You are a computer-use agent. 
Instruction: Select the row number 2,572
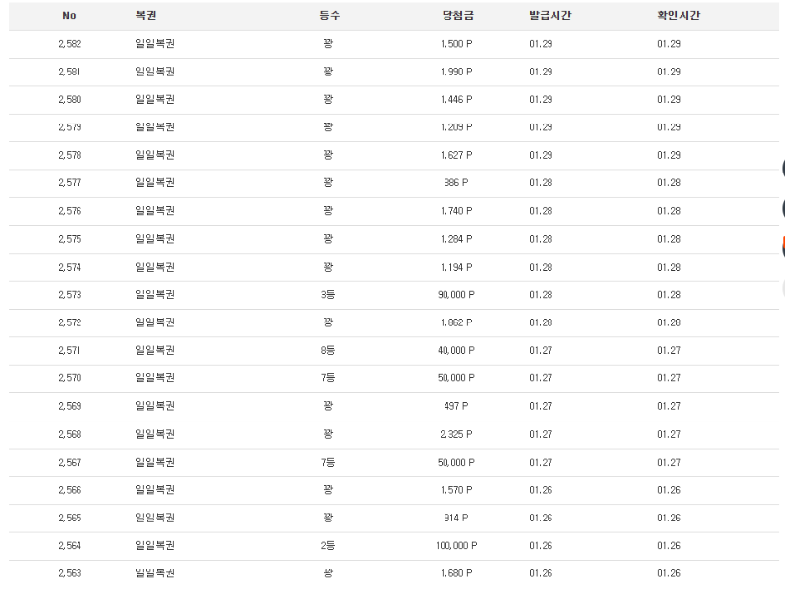[x=70, y=323]
